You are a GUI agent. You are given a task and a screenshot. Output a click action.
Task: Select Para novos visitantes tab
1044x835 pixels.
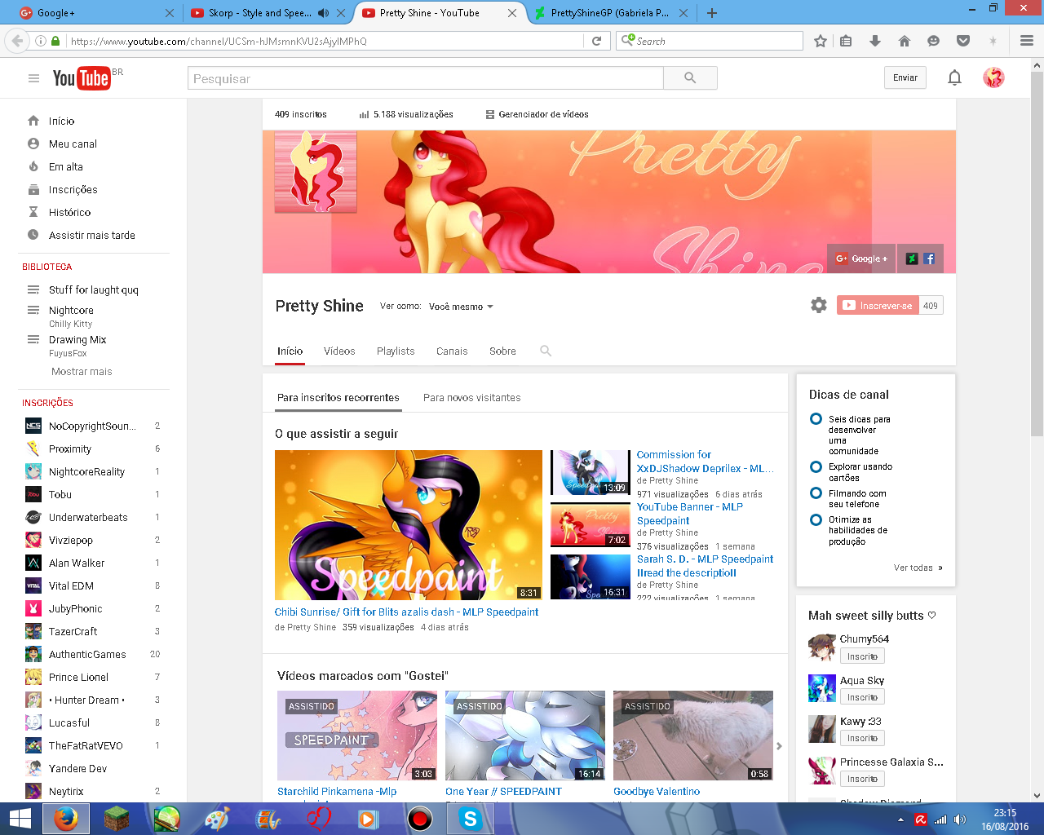[x=471, y=398]
